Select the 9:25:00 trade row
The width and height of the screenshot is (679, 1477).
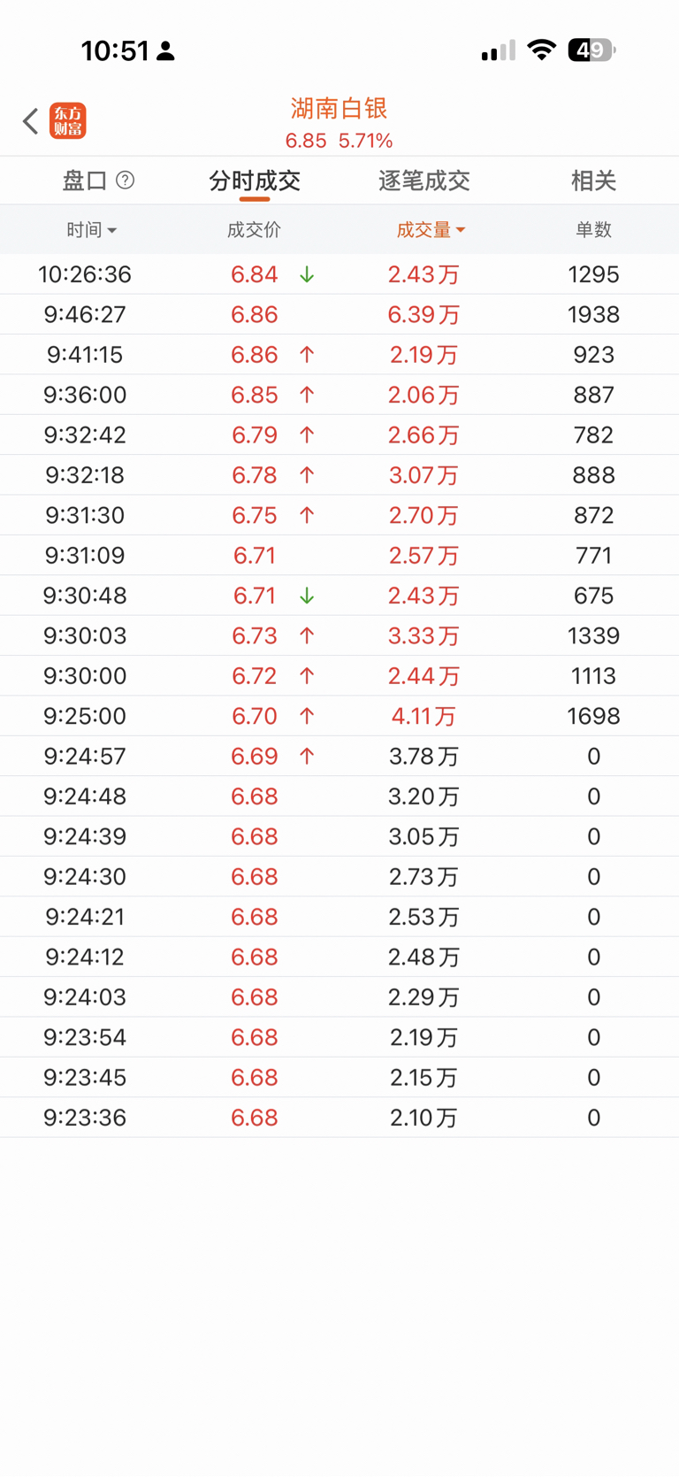coord(339,716)
